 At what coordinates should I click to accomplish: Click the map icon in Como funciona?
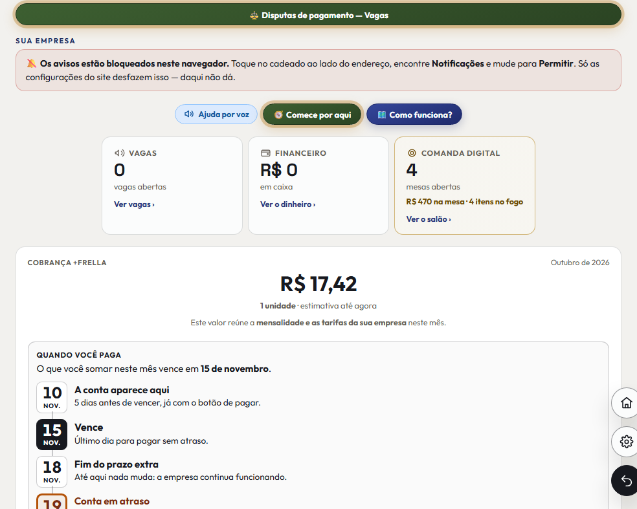(381, 115)
